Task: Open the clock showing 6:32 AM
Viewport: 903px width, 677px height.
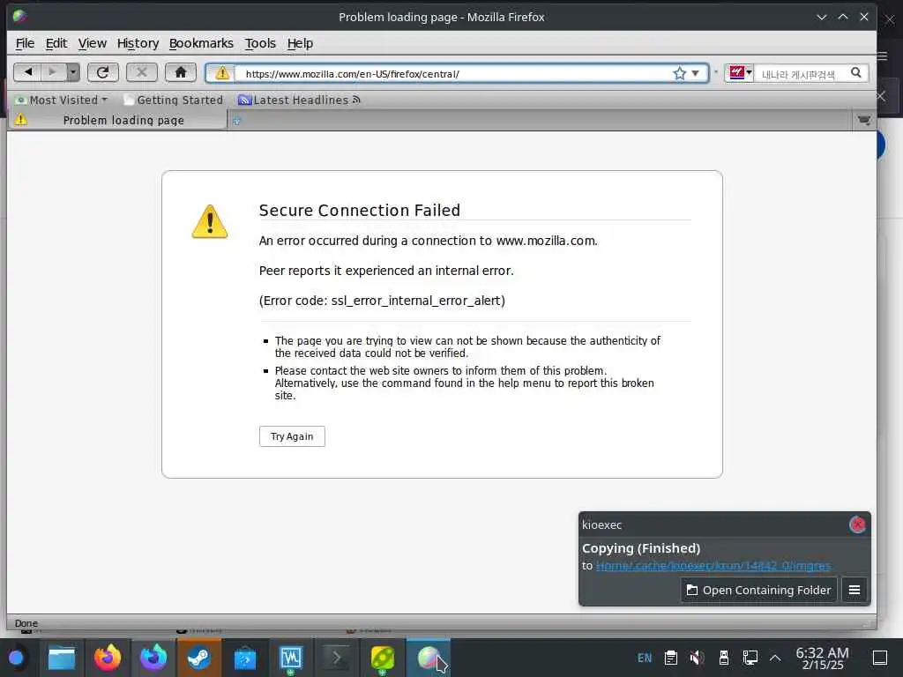Action: click(823, 658)
